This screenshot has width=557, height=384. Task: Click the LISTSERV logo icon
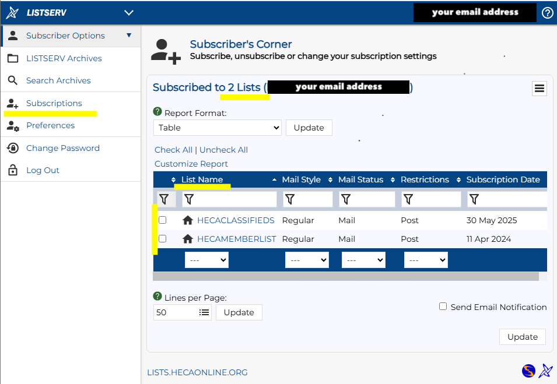pyautogui.click(x=12, y=13)
